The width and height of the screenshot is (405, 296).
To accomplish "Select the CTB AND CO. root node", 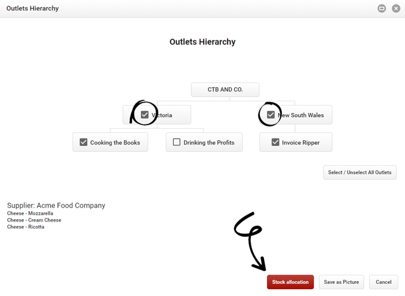I will (x=225, y=90).
